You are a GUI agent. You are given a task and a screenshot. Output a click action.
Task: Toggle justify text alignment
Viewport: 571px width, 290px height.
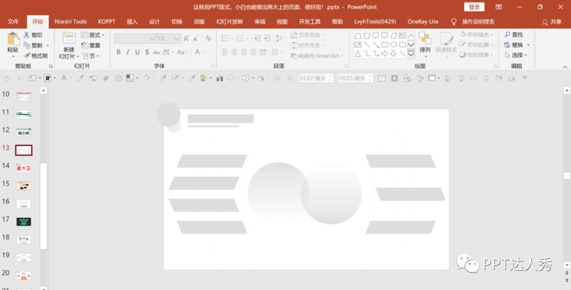(253, 52)
